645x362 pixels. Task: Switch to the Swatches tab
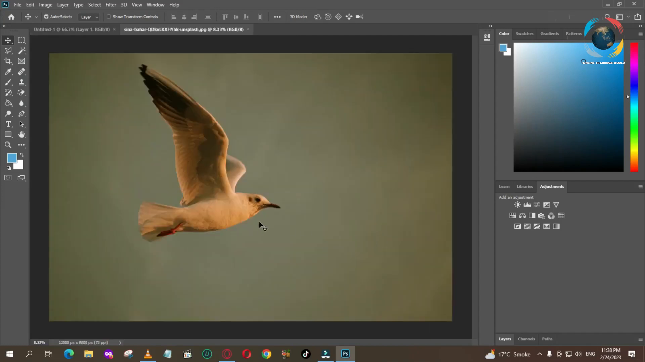tap(524, 34)
